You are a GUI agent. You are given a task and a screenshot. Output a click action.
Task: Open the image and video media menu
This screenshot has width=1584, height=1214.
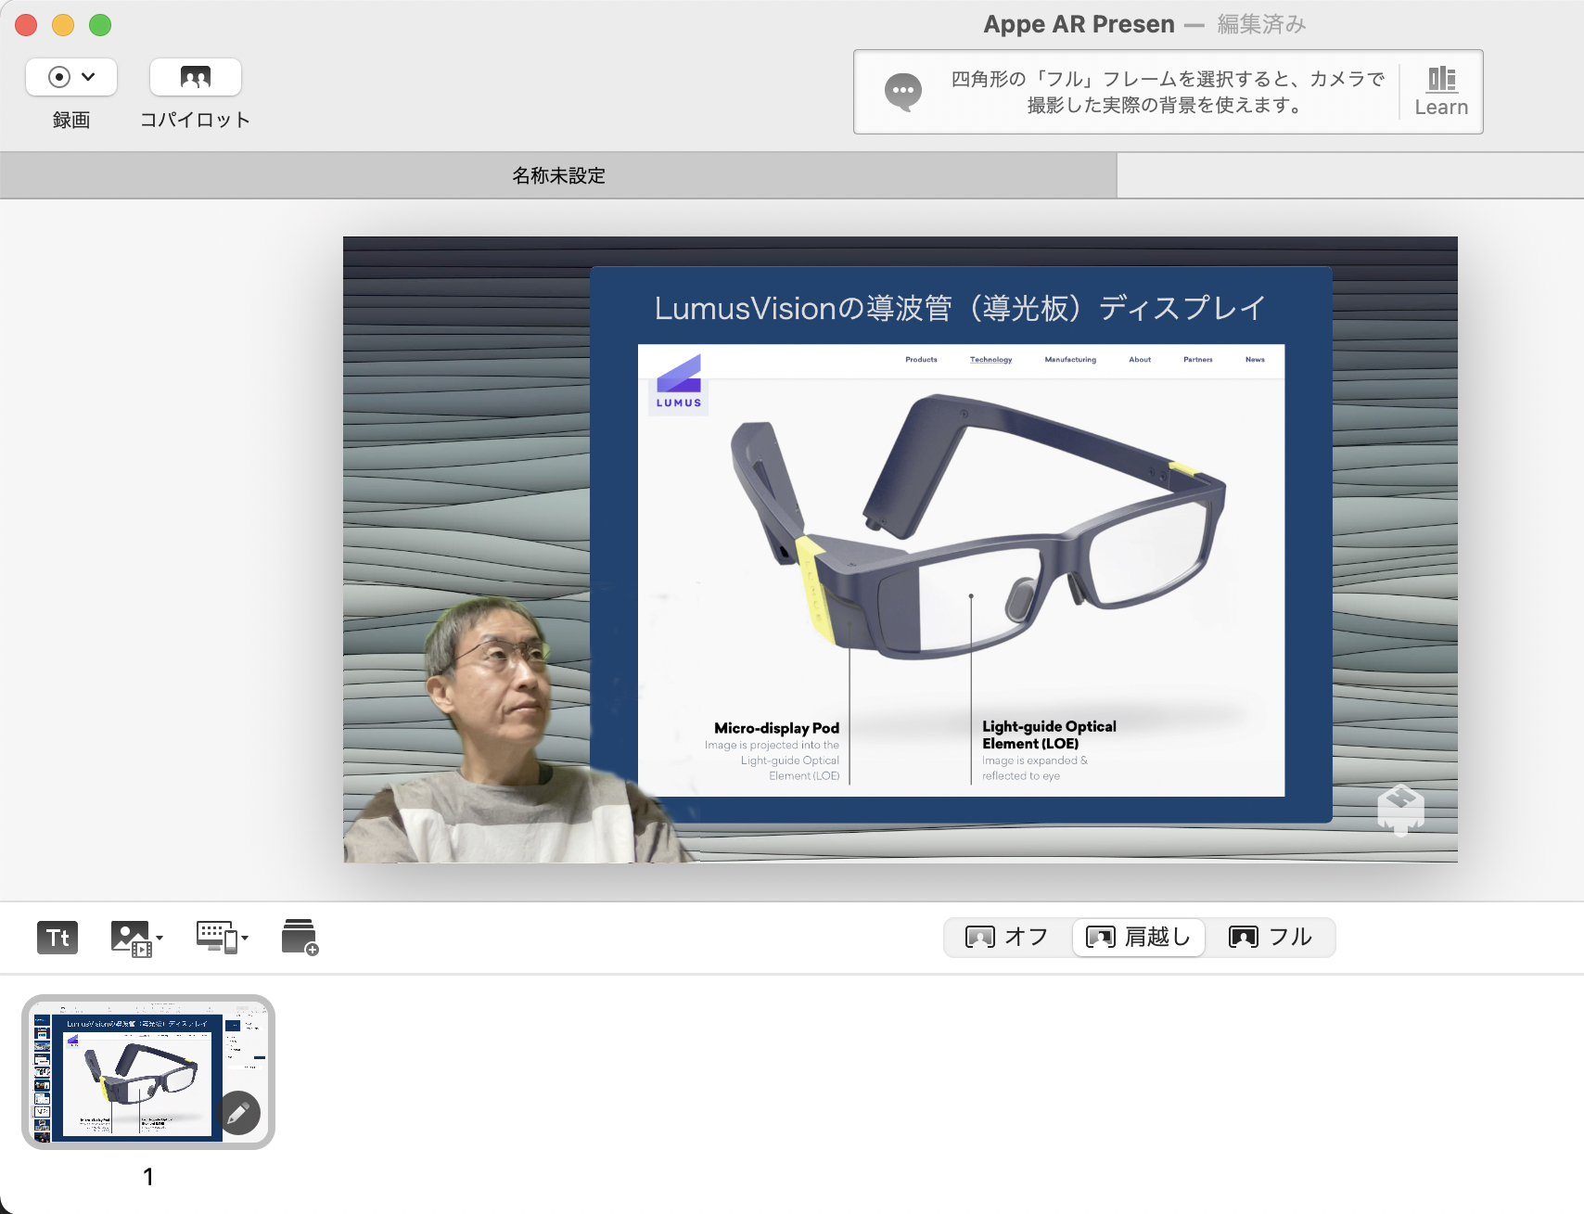tap(136, 938)
